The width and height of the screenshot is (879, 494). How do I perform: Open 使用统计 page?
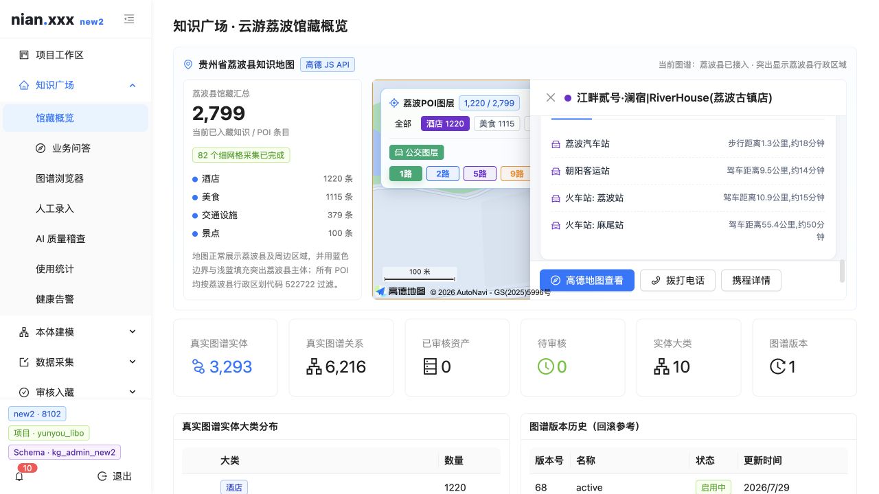point(76,269)
